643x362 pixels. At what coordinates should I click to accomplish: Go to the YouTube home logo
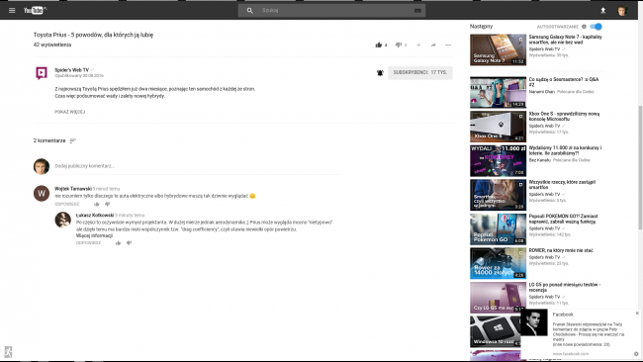(x=35, y=10)
